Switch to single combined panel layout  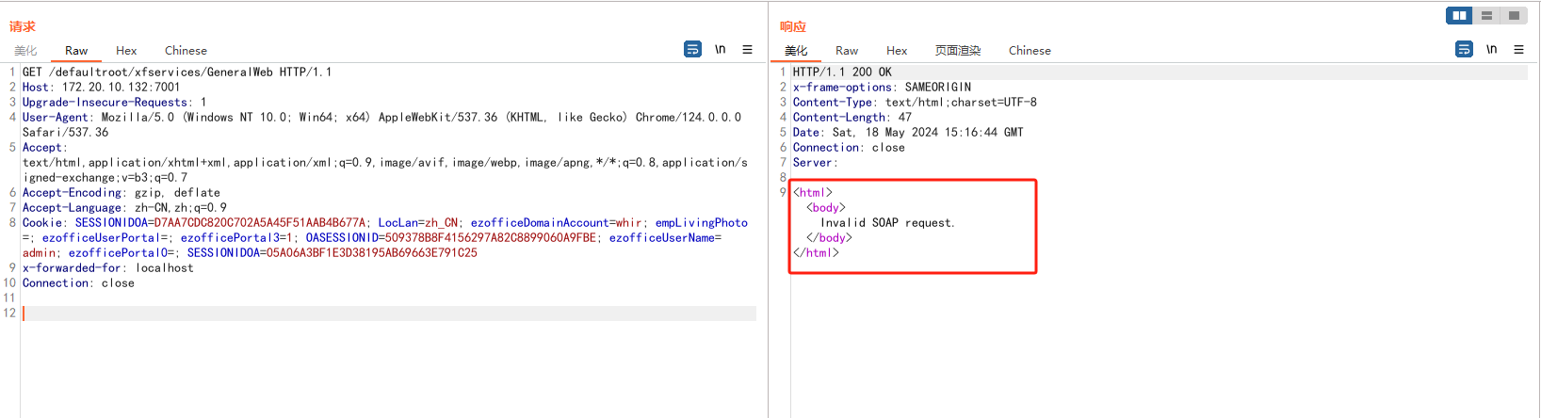(1514, 15)
